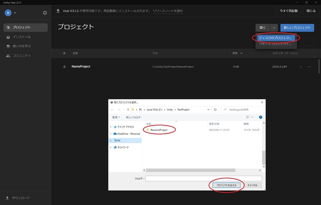Click the vertical scrollbar in file list
The height and width of the screenshot is (205, 321).
point(264,157)
